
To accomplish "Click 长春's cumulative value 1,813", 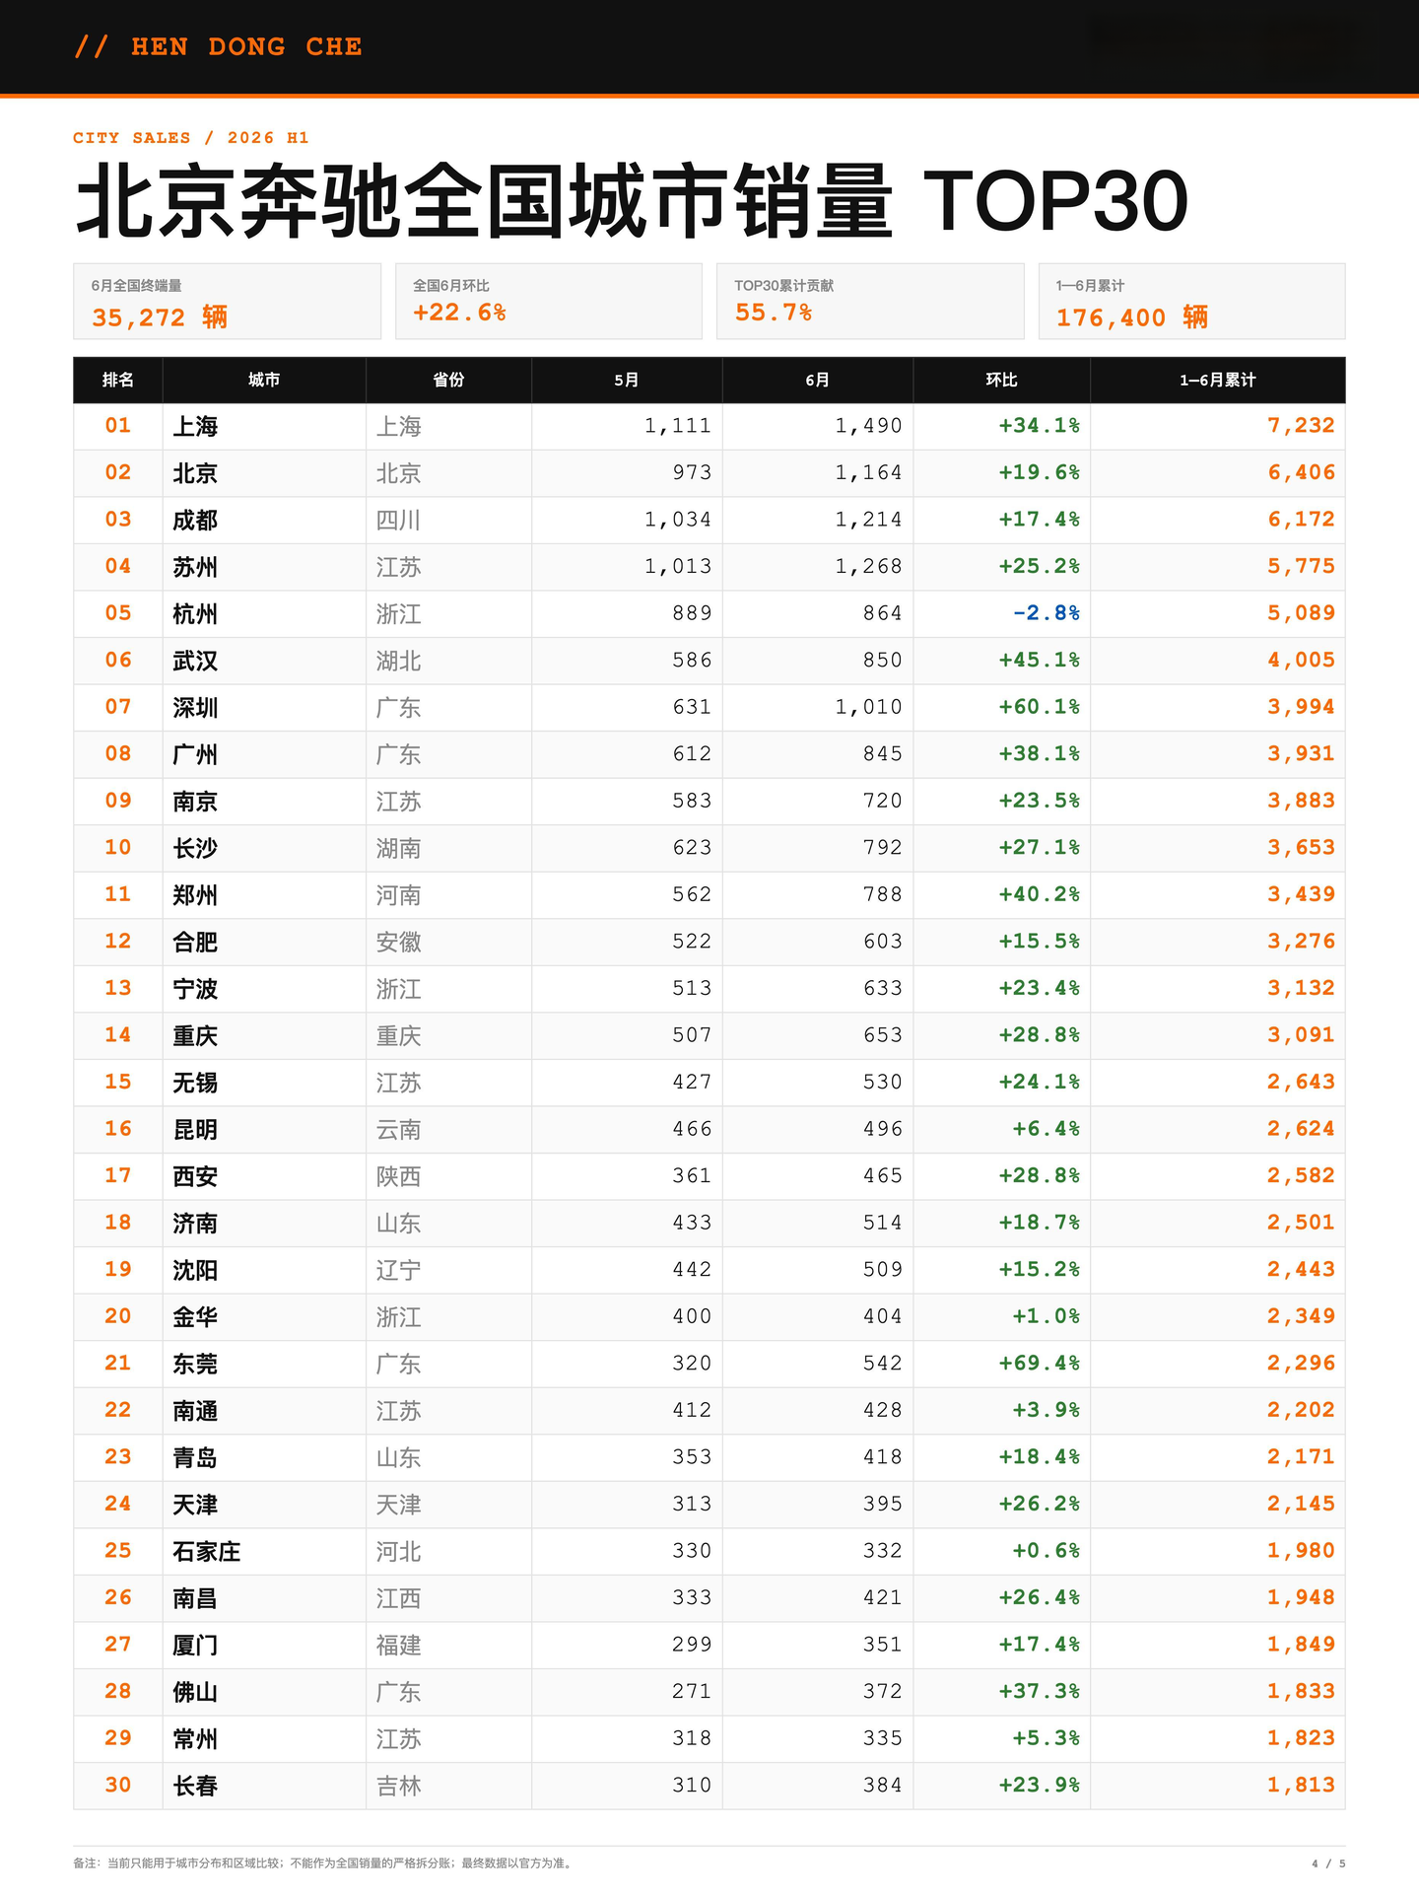I will point(1301,1785).
